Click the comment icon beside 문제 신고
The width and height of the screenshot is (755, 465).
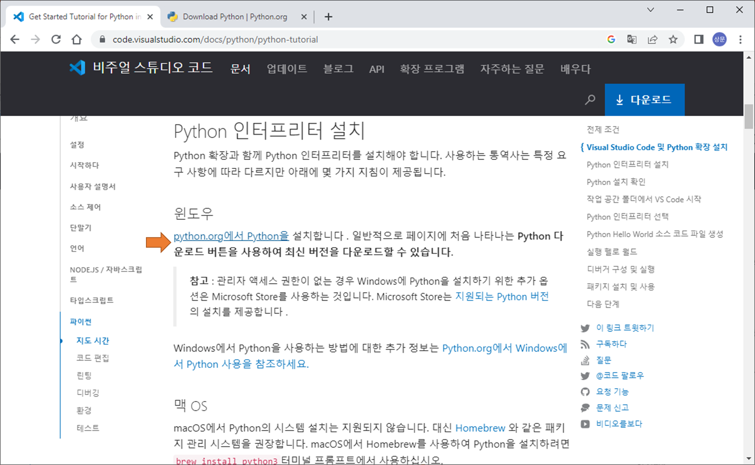click(585, 408)
